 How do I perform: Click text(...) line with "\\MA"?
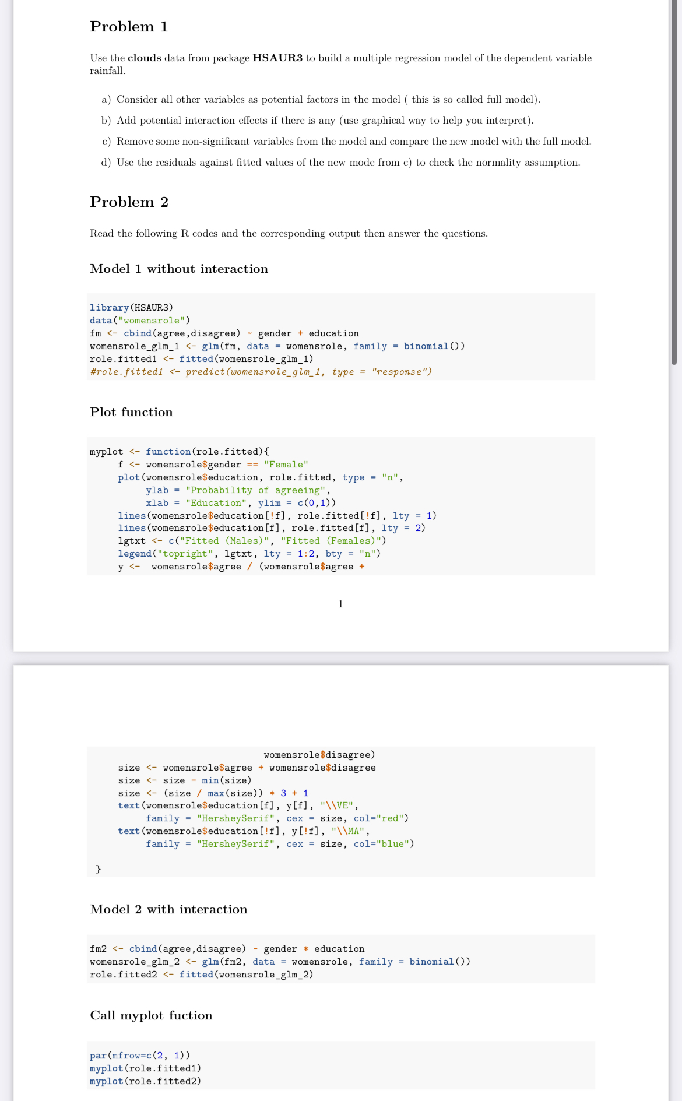pos(244,831)
